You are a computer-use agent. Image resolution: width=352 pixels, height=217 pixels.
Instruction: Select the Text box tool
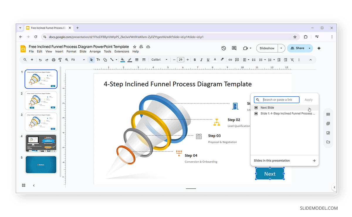pyautogui.click(x=98, y=60)
